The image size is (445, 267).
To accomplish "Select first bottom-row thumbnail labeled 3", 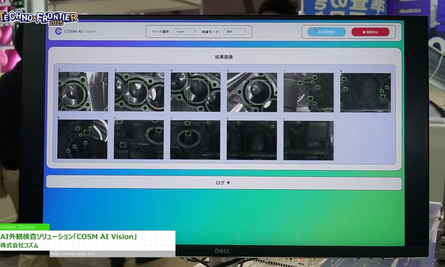I will click(x=139, y=140).
